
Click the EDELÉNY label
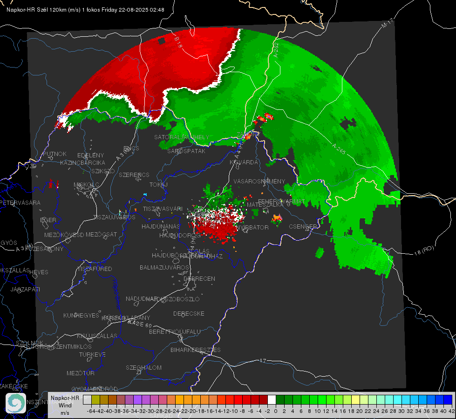coord(90,155)
